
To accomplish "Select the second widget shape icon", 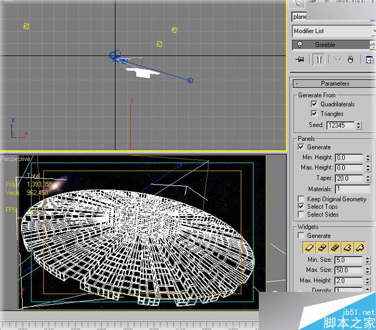I will (322, 246).
